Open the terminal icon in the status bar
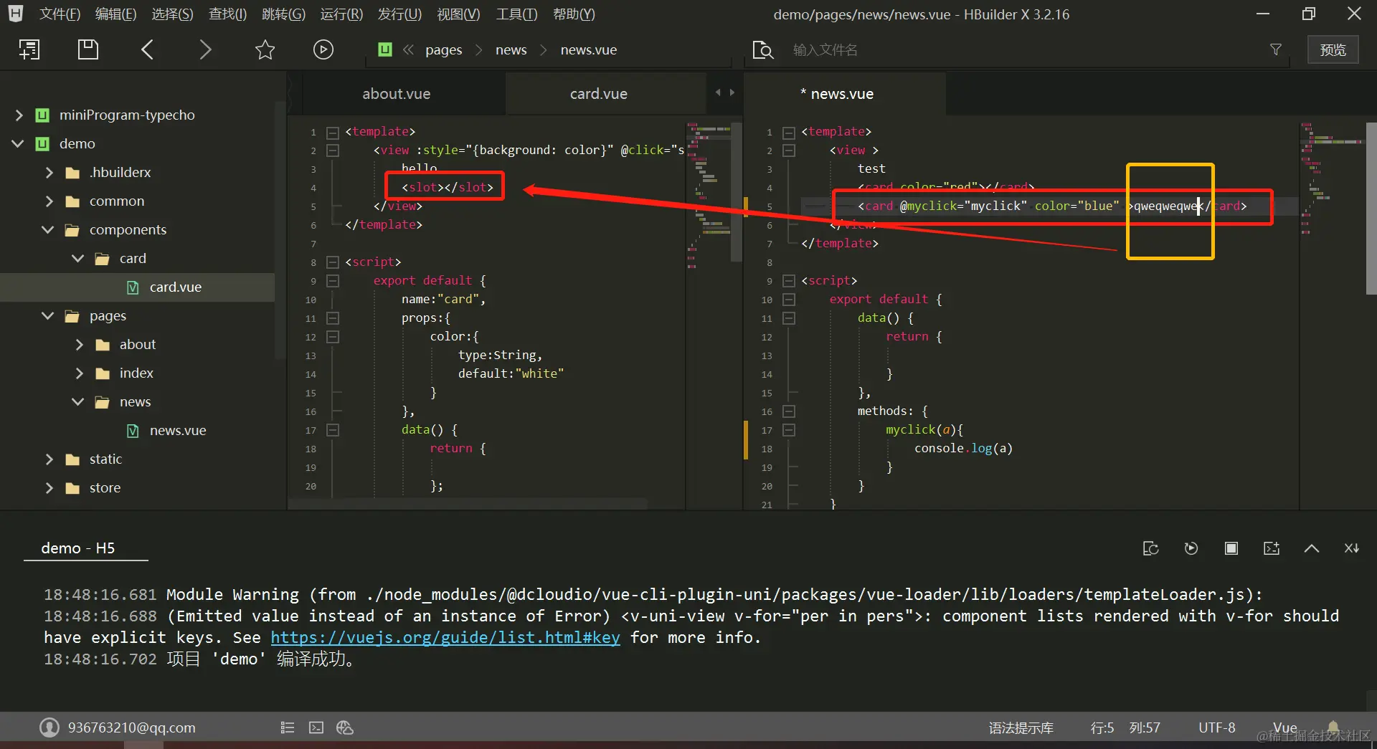The width and height of the screenshot is (1377, 749). coord(316,727)
